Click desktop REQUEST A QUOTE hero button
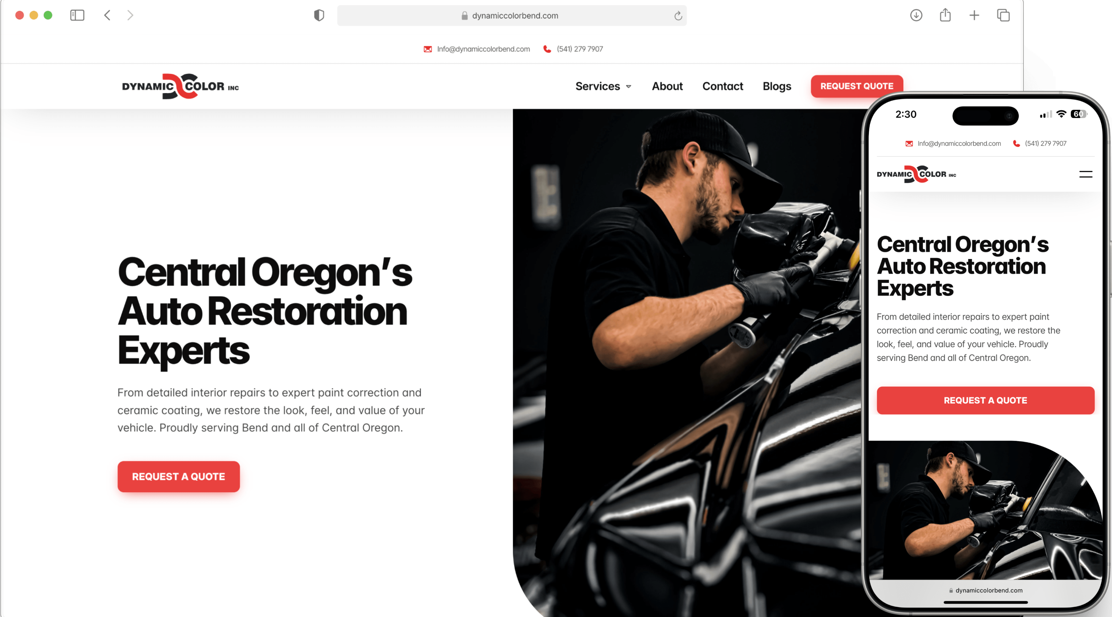Image resolution: width=1112 pixels, height=617 pixels. point(178,476)
